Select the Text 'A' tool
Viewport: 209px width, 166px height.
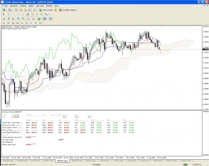37,14
